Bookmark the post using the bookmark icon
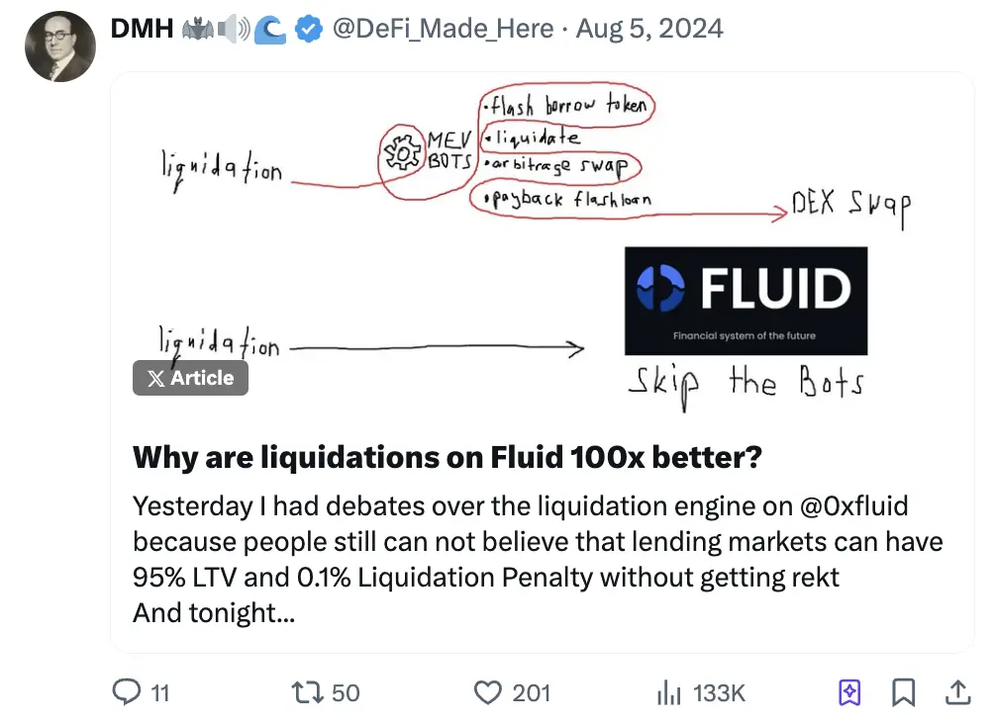This screenshot has width=996, height=726. (x=902, y=693)
